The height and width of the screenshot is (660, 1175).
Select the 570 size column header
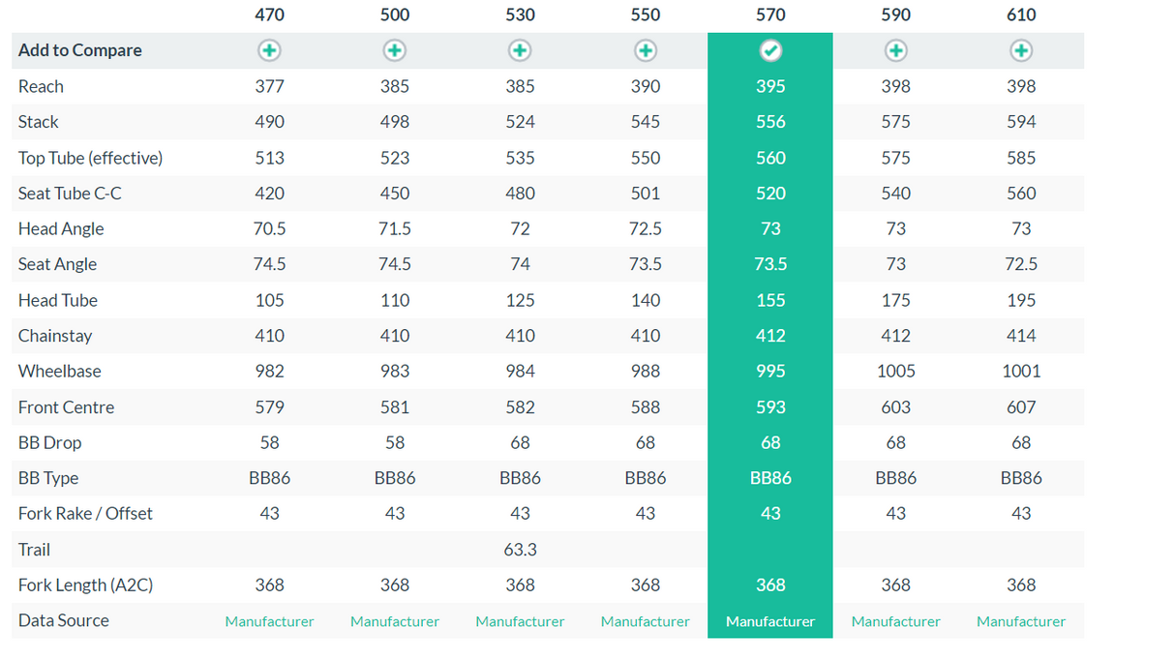[770, 15]
